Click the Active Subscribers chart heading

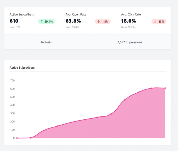click(x=22, y=68)
